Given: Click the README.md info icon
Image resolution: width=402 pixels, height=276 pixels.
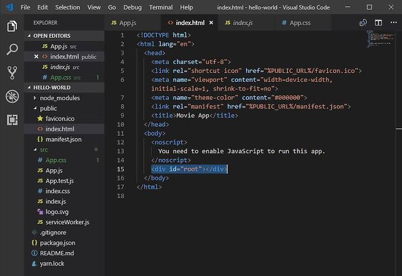Looking at the screenshot, I should 34,253.
